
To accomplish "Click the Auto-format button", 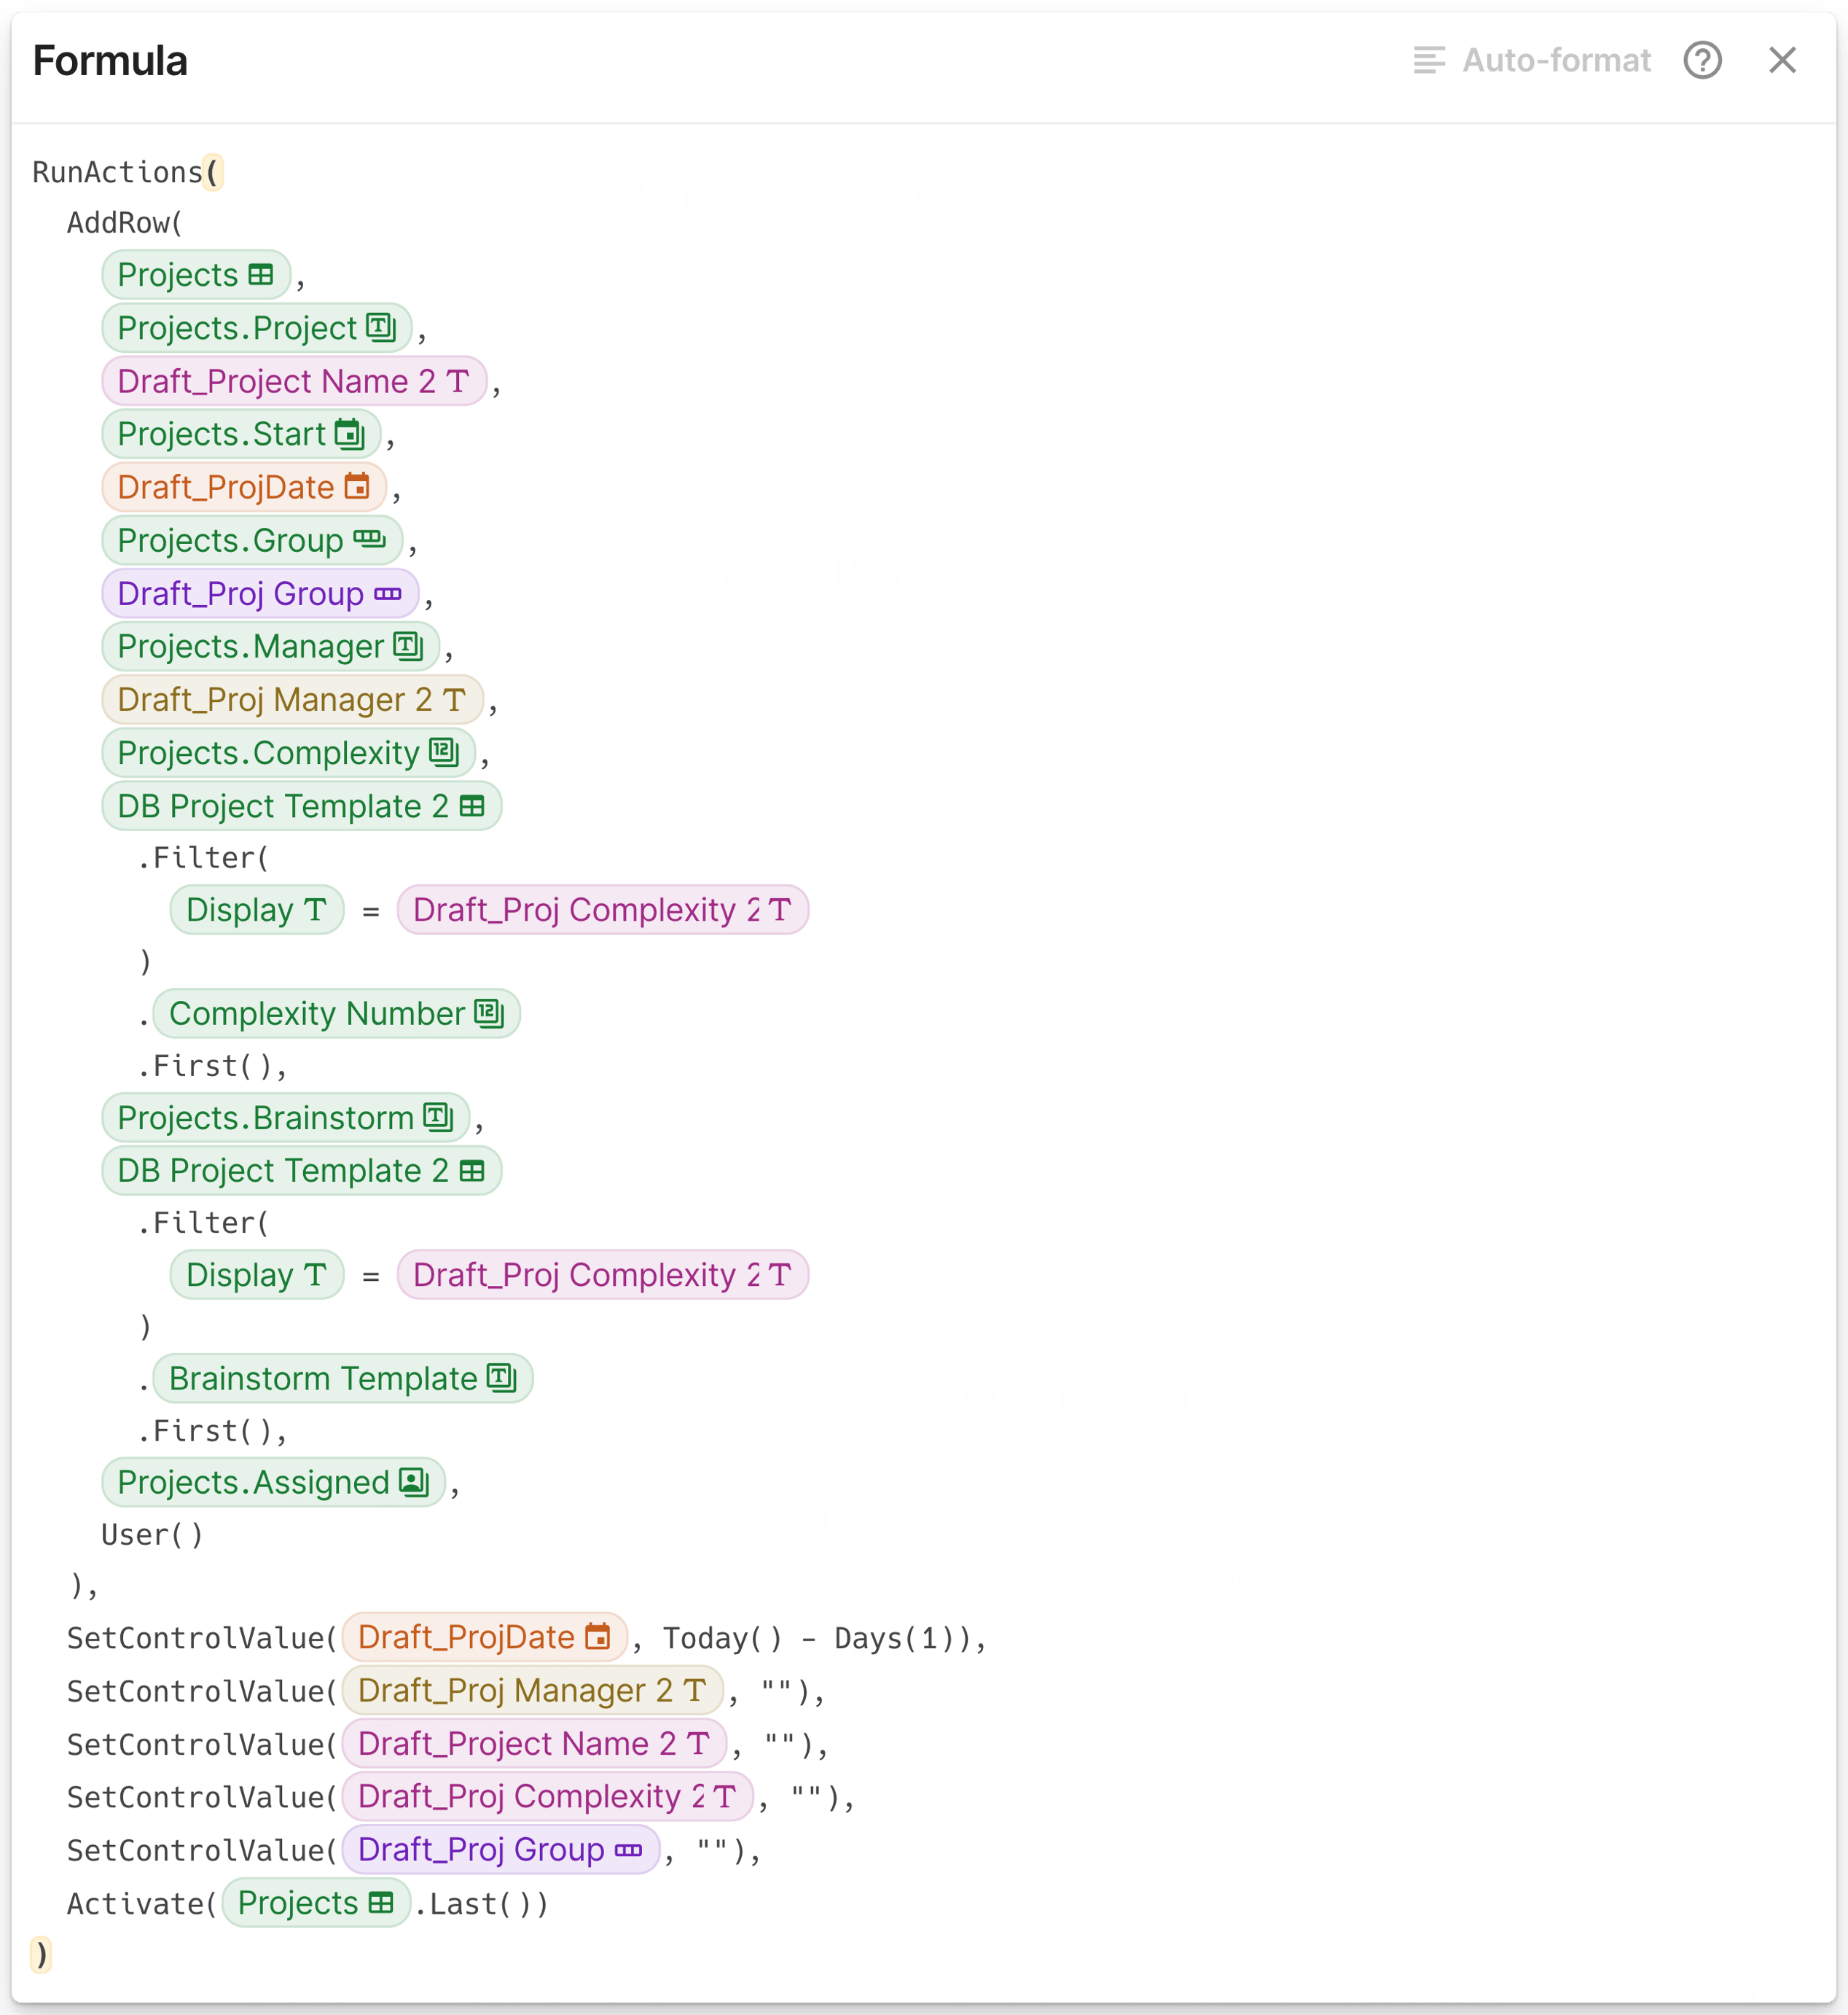I will click(x=1531, y=61).
